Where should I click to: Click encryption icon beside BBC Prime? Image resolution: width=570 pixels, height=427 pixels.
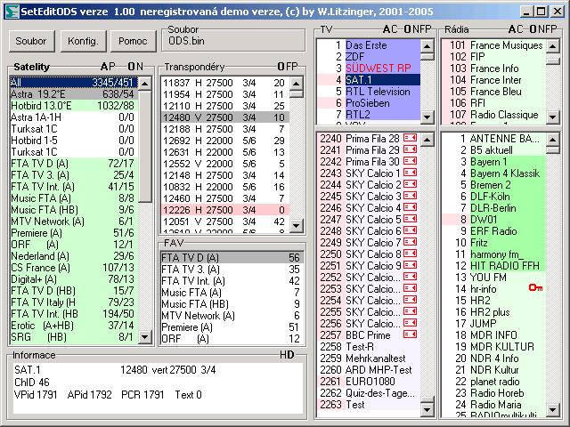(410, 334)
